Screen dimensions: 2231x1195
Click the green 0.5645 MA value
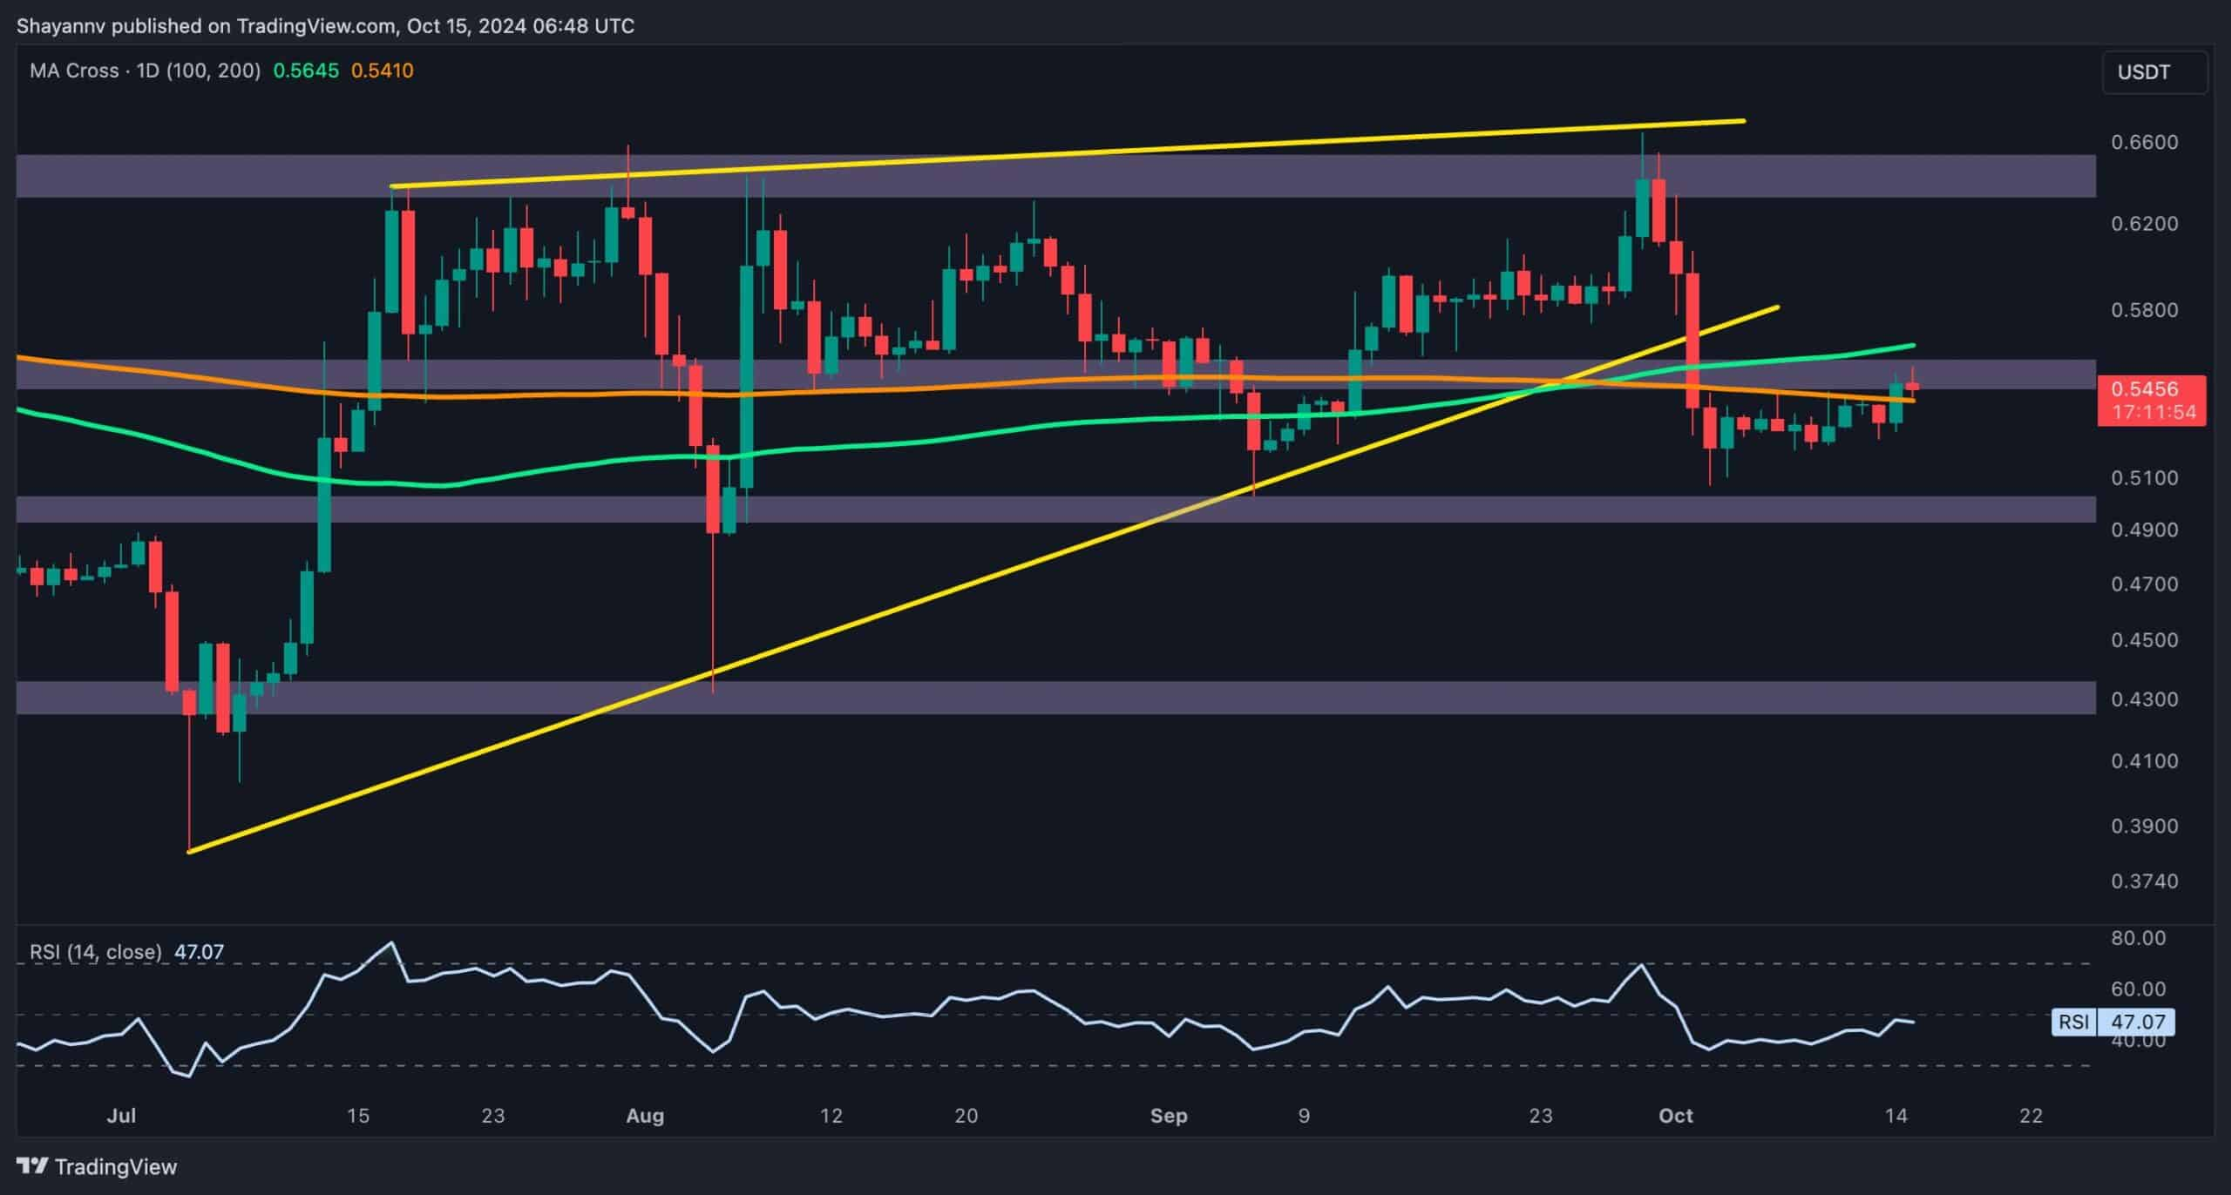coord(306,71)
